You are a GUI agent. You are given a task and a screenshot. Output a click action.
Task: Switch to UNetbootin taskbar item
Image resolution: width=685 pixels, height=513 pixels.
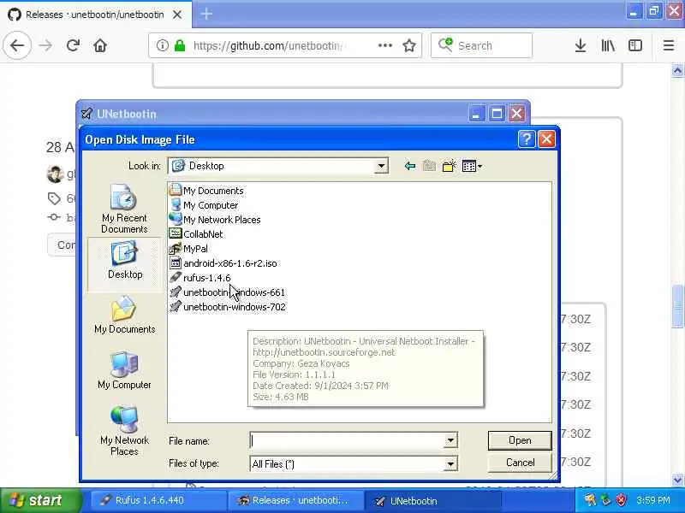[432, 500]
